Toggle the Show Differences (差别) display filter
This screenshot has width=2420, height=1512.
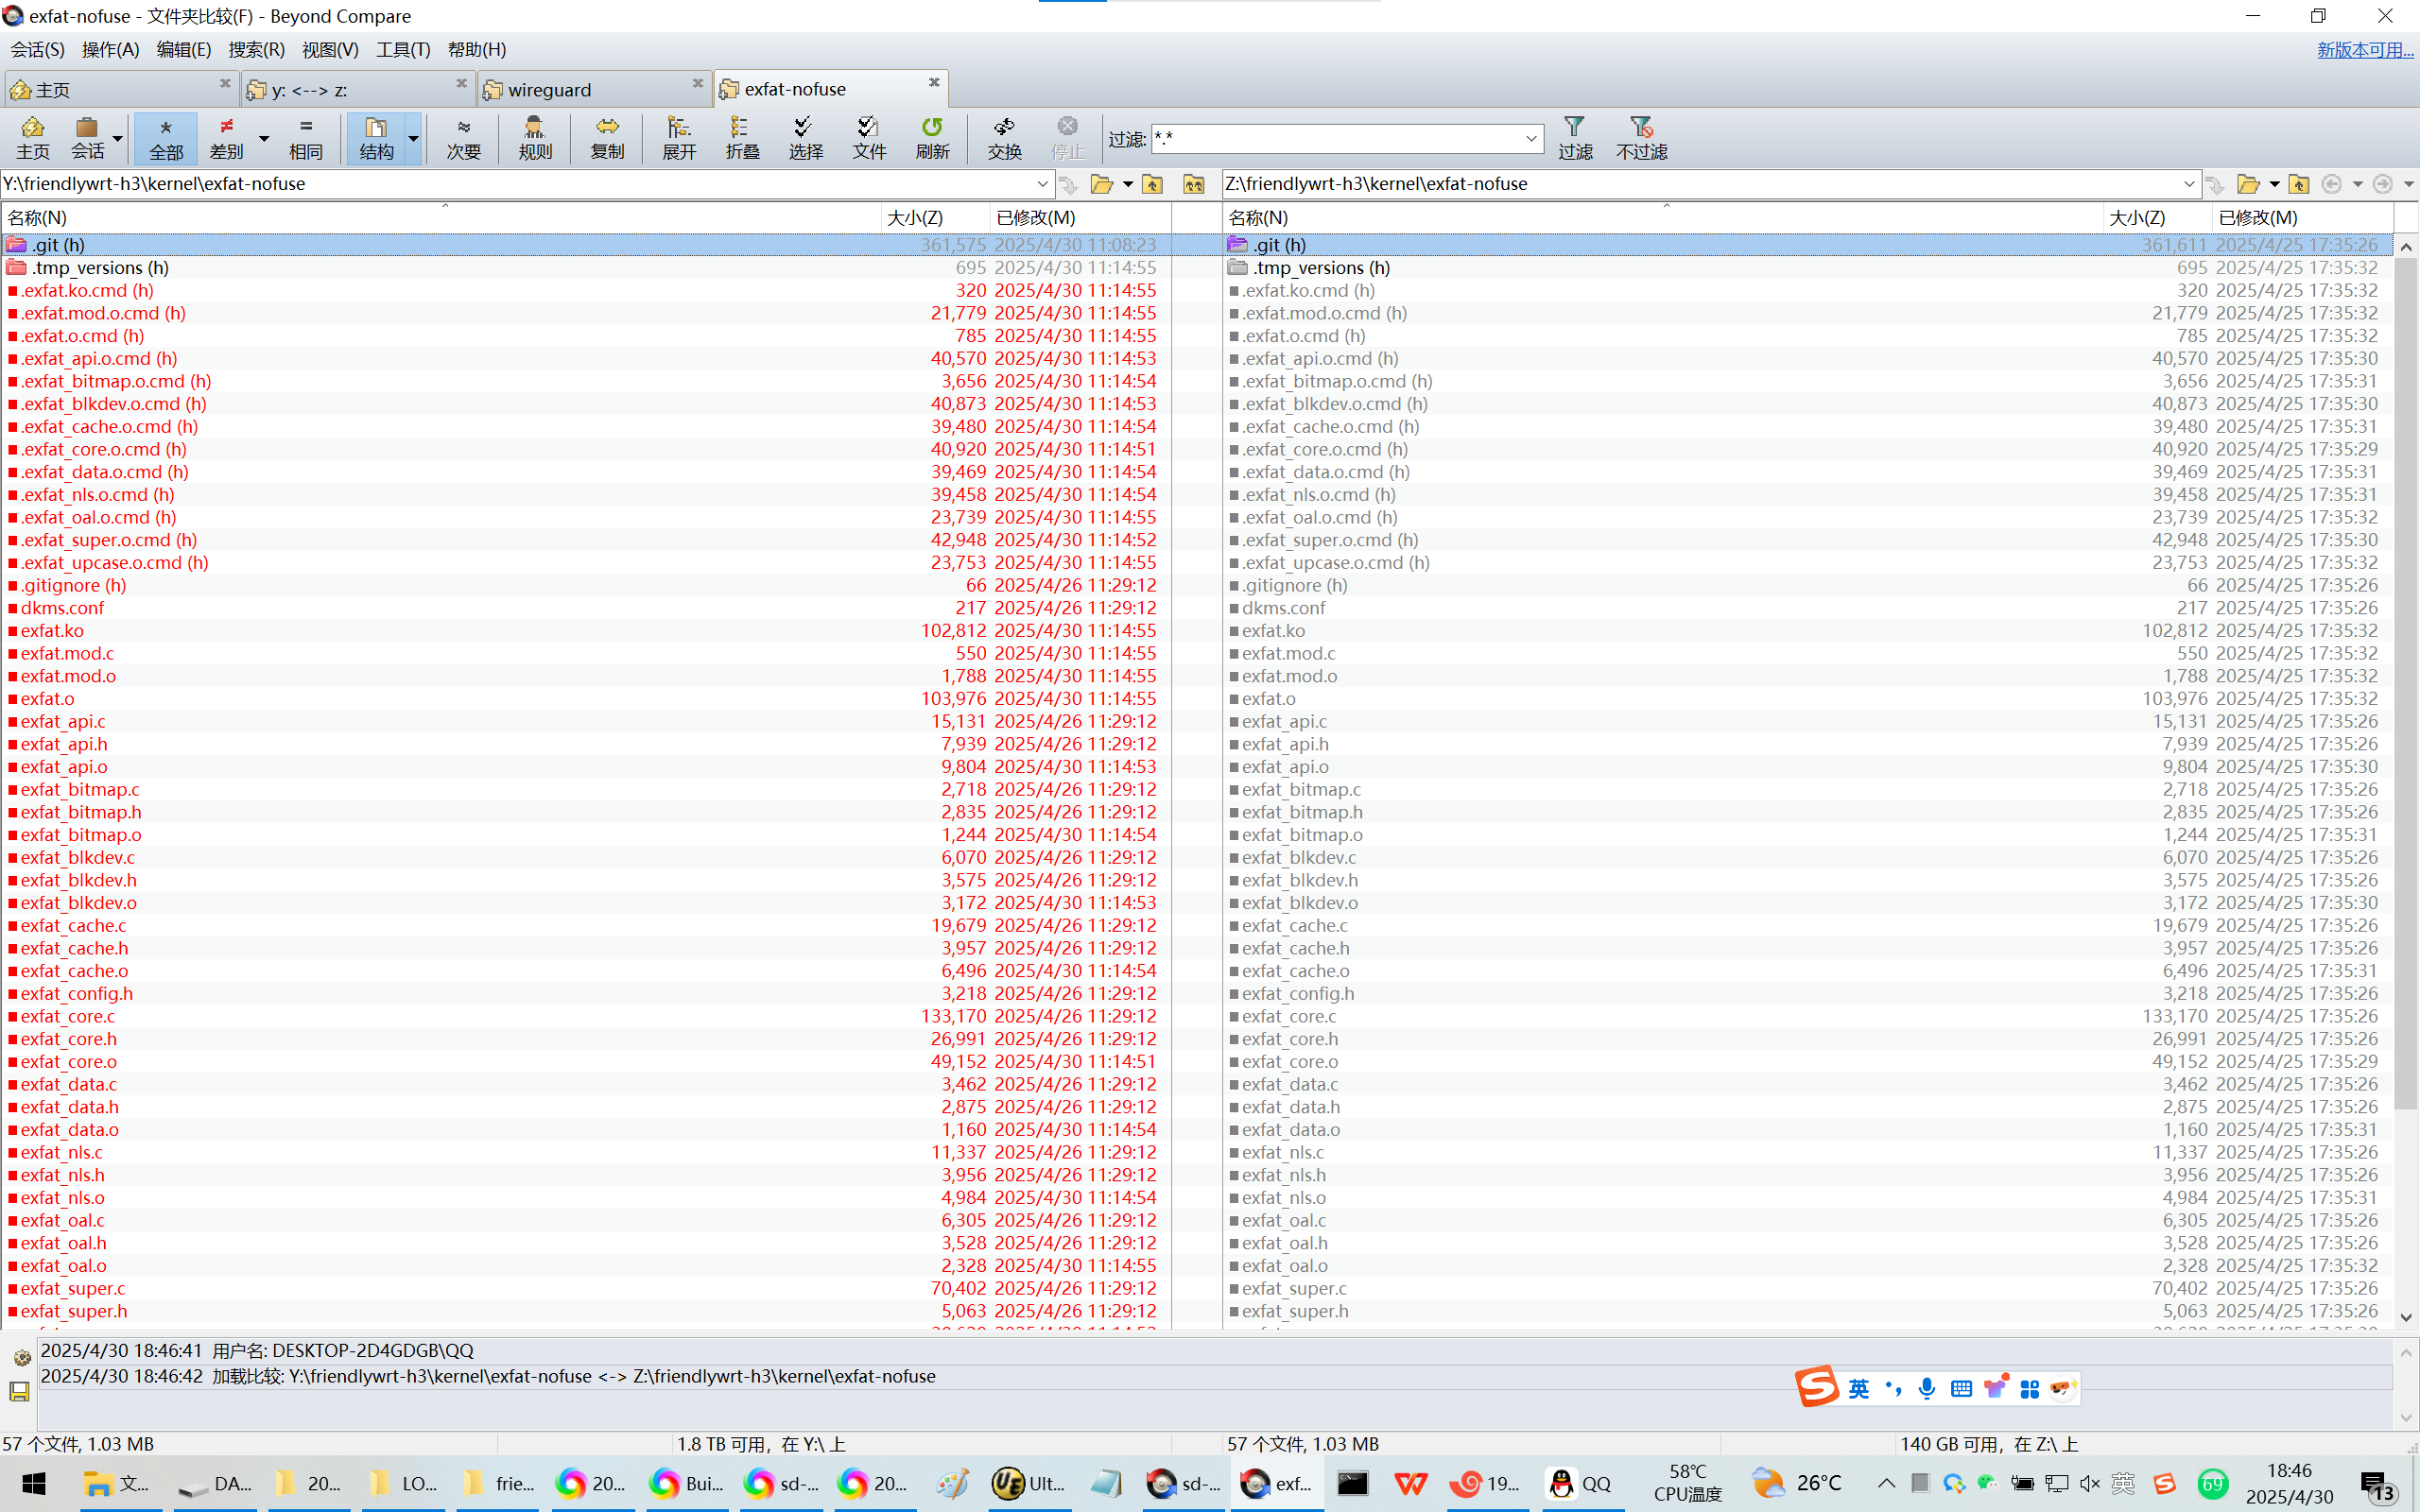[x=227, y=137]
